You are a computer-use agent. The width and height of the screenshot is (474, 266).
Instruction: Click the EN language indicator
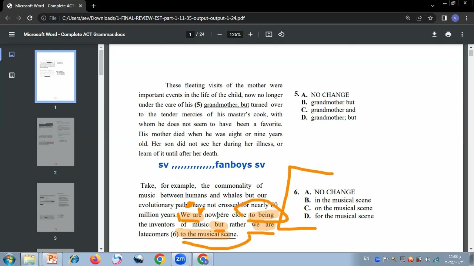click(367, 259)
